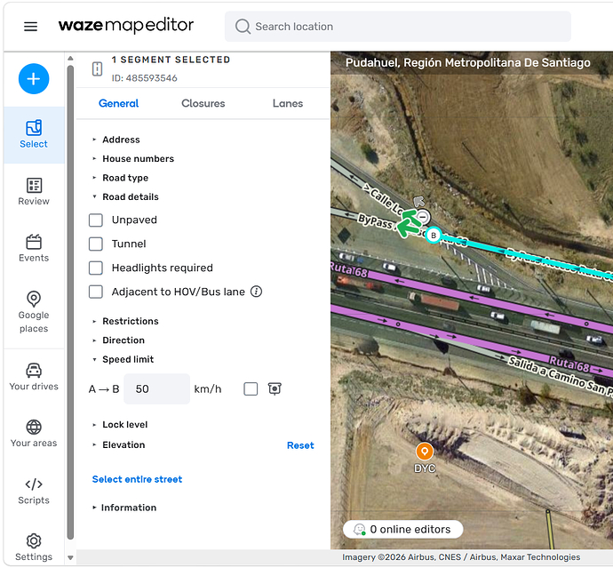The width and height of the screenshot is (613, 568).
Task: Click the panel scrollbar down arrow
Action: 70,558
